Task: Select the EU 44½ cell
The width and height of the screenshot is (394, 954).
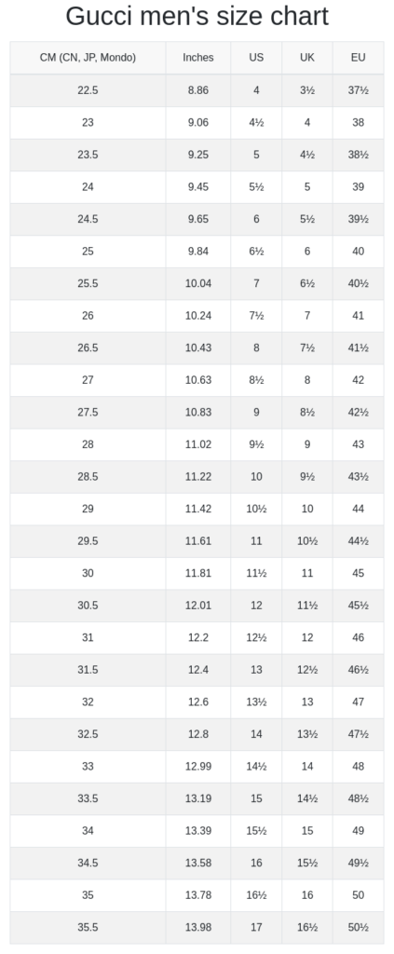Action: 358,541
